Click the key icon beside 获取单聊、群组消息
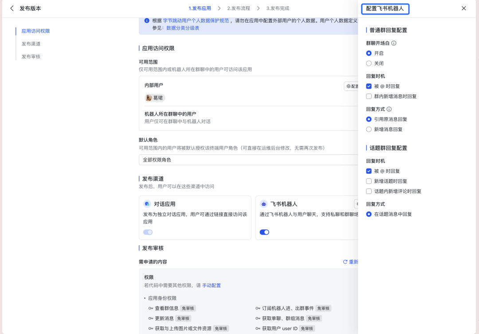The height and width of the screenshot is (334, 479). pos(258,318)
